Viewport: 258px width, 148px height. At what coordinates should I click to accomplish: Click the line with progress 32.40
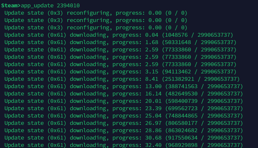point(124,145)
